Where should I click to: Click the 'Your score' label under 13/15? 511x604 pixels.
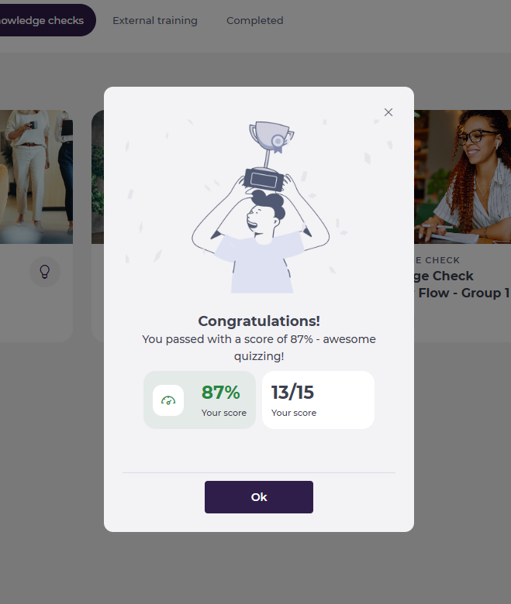click(294, 413)
